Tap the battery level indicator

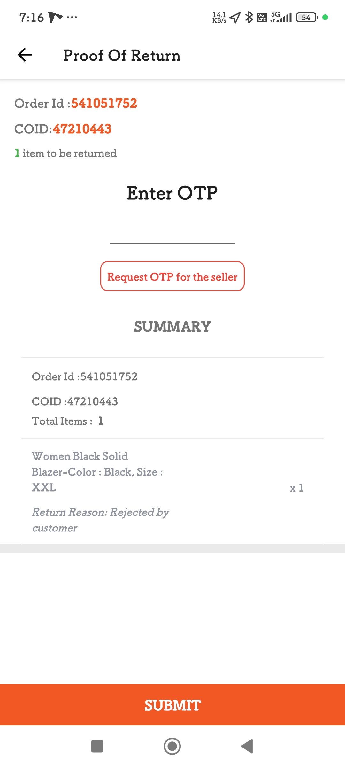point(307,17)
